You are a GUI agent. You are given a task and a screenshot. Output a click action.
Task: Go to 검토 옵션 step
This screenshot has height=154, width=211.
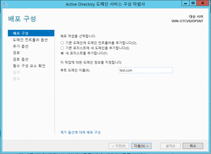(x=20, y=59)
